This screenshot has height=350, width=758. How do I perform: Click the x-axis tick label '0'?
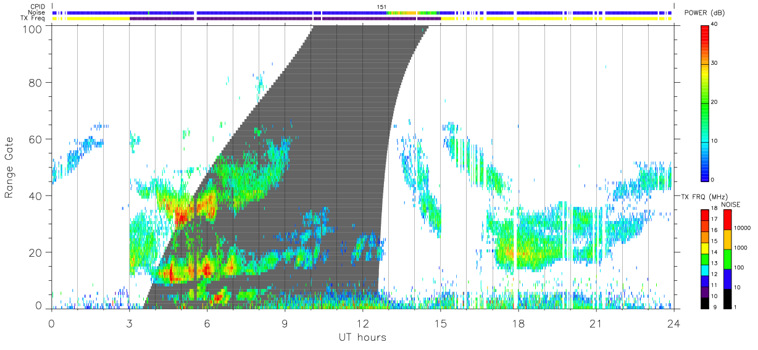(x=52, y=323)
